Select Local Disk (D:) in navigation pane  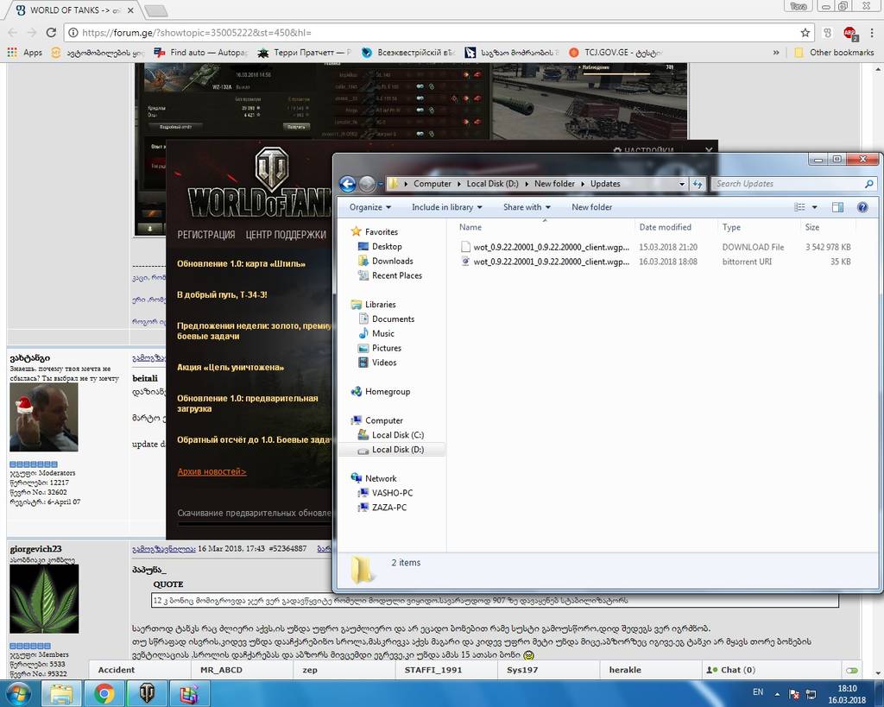click(x=397, y=450)
